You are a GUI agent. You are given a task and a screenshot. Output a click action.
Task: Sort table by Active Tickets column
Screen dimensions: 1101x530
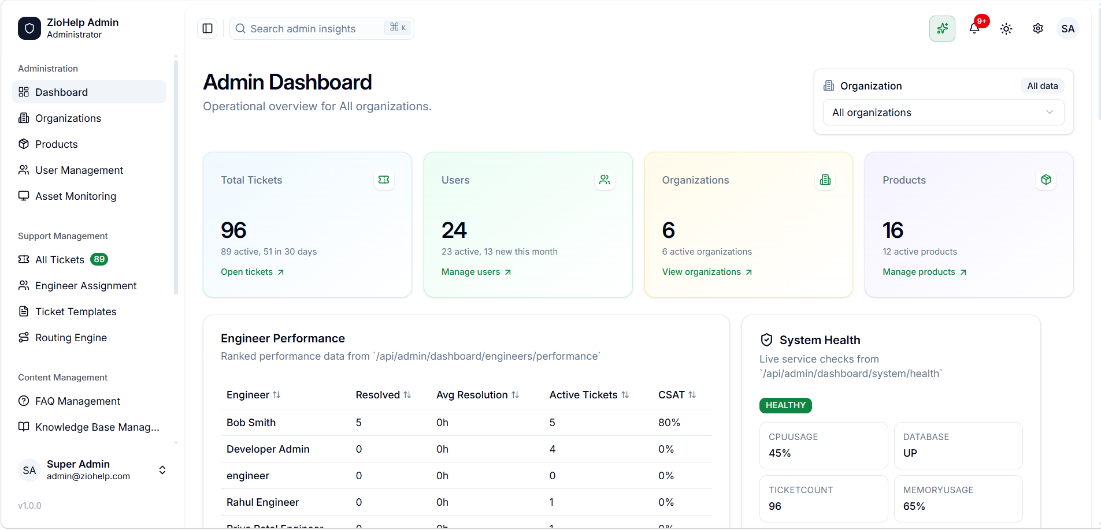(589, 395)
